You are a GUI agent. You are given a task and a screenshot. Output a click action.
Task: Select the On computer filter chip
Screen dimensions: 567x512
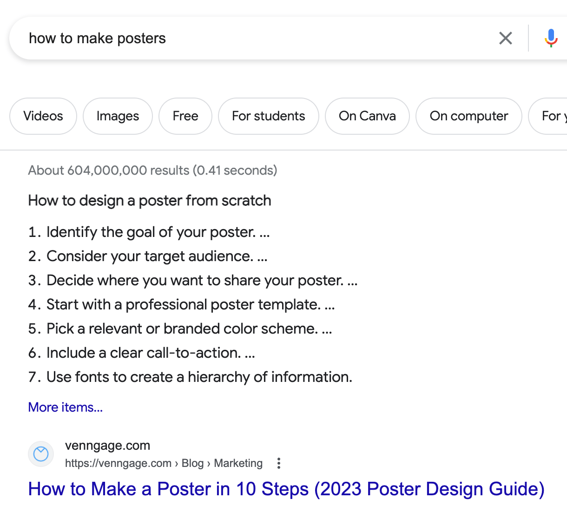pyautogui.click(x=468, y=116)
